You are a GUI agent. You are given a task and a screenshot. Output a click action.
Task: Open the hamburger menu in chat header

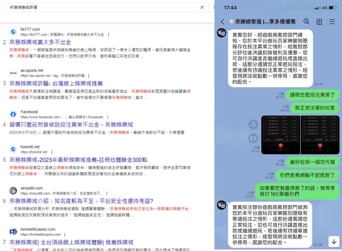332,22
